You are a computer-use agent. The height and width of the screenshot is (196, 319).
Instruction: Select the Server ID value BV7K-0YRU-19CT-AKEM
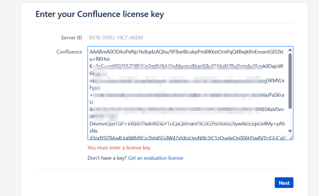coord(116,38)
